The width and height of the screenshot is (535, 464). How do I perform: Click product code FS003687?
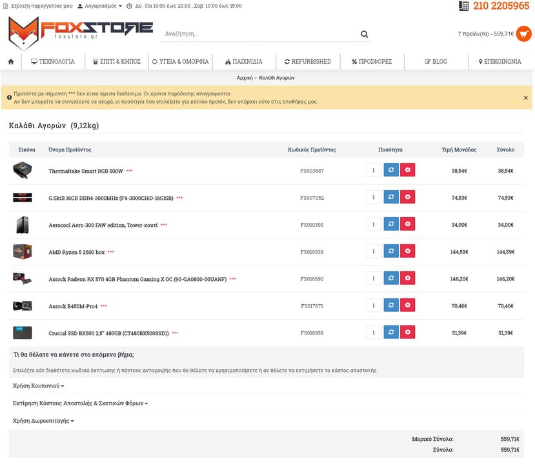click(x=312, y=171)
